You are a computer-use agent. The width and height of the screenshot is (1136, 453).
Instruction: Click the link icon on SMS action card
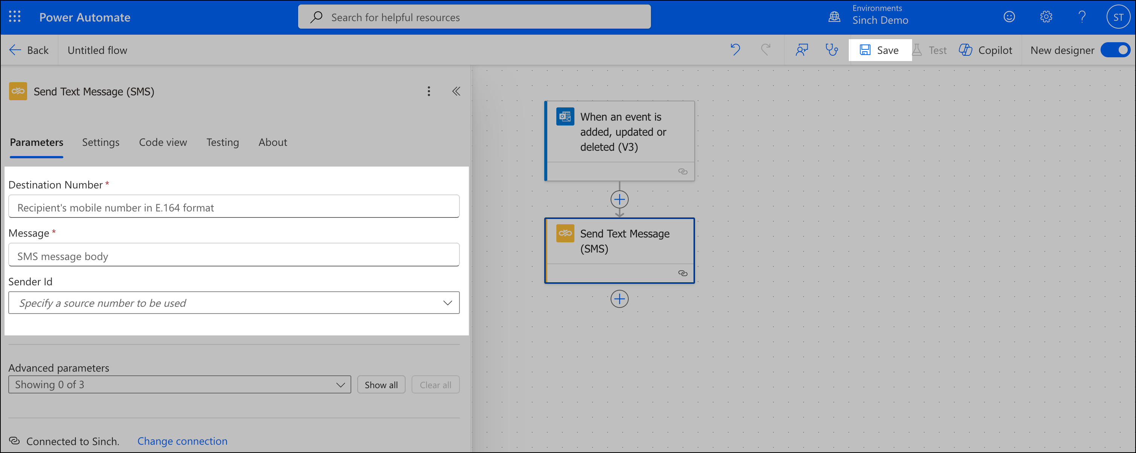click(x=683, y=274)
